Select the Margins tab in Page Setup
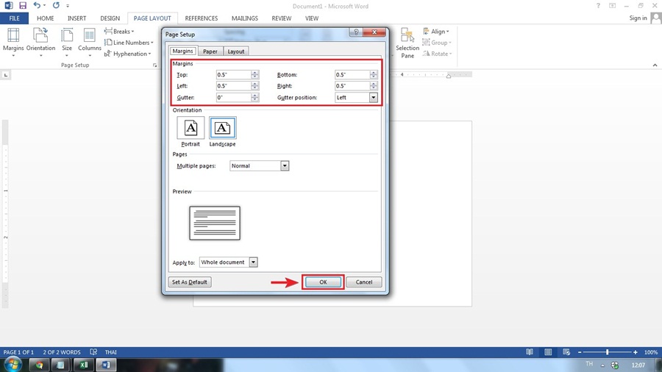 (x=183, y=51)
